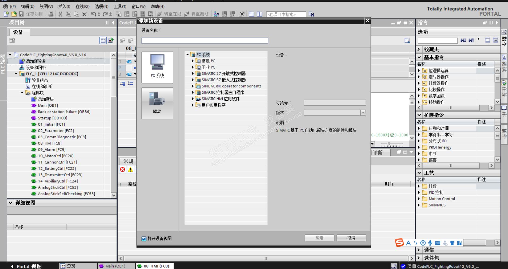Click the 转至离线 button
Viewport: 508px width, 269px height.
pos(196,14)
